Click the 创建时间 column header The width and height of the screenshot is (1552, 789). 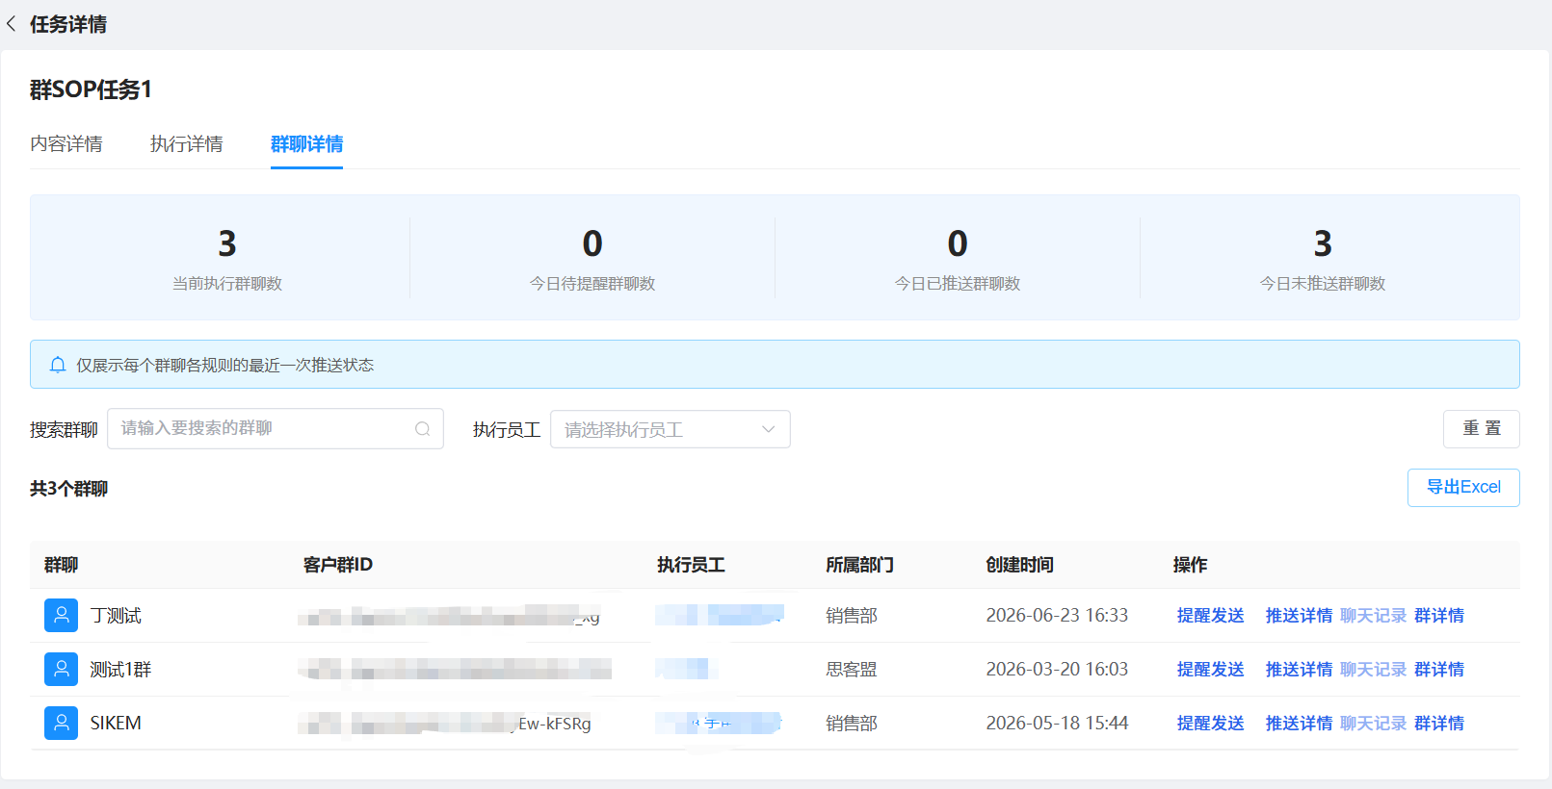click(x=1019, y=565)
